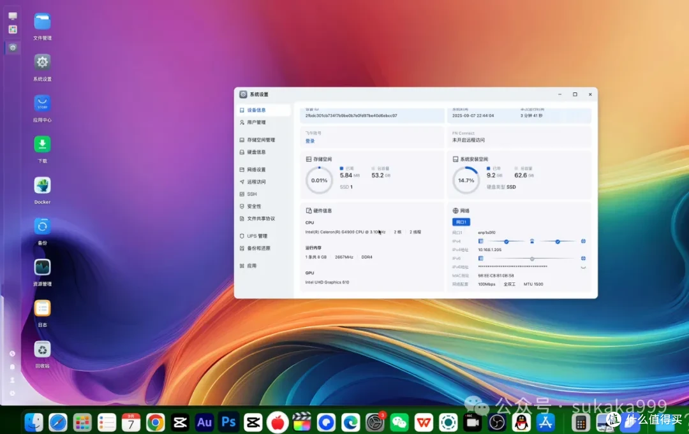689x434 pixels.
Task: Select the 网口1 network port tab
Action: pyautogui.click(x=461, y=222)
